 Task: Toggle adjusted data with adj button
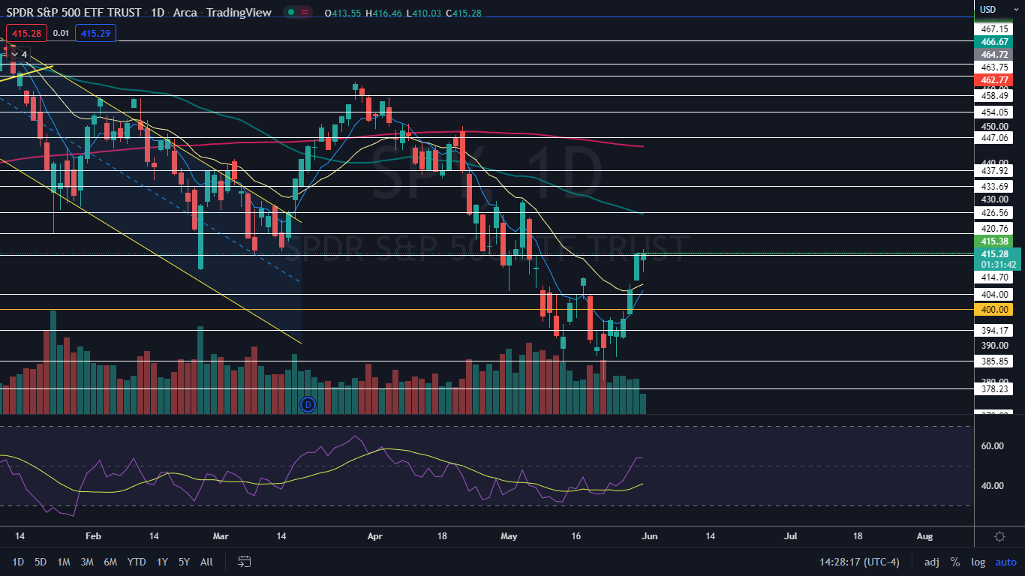pos(931,562)
